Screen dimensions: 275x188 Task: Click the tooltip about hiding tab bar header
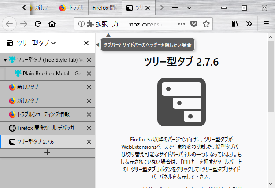coord(148,45)
